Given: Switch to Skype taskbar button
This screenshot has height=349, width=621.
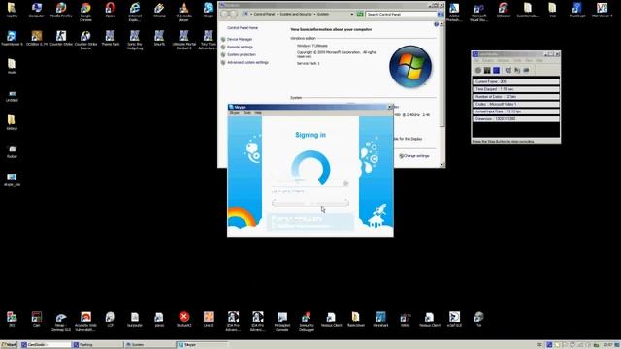Looking at the screenshot, I should click(201, 345).
